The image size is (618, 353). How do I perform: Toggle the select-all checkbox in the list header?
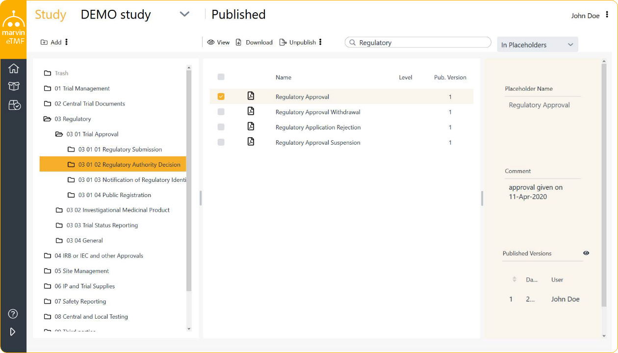[221, 77]
